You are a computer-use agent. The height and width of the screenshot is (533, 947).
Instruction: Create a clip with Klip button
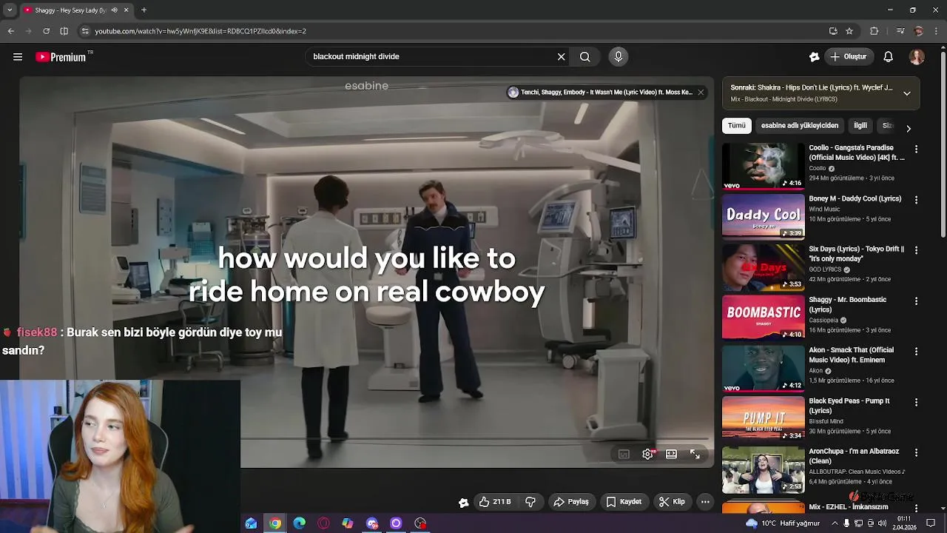tap(672, 502)
